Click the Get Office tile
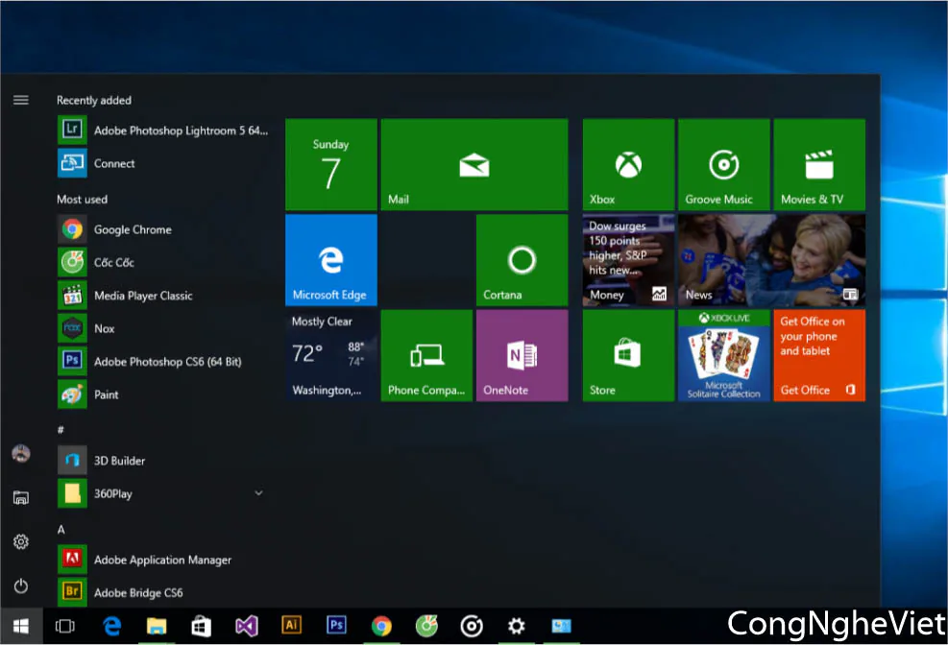This screenshot has width=948, height=645. click(x=820, y=355)
